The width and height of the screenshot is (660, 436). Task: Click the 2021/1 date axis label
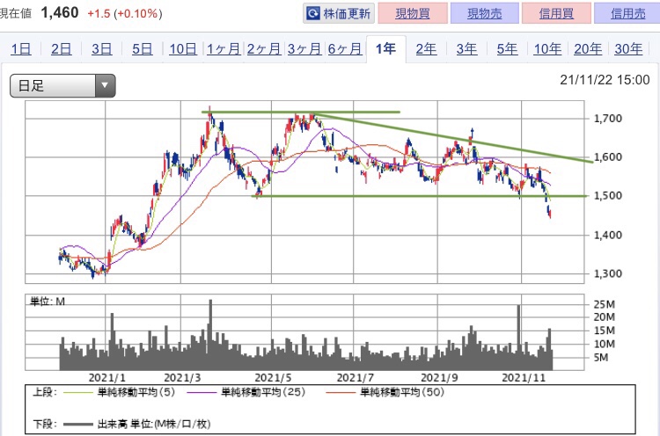(x=106, y=378)
